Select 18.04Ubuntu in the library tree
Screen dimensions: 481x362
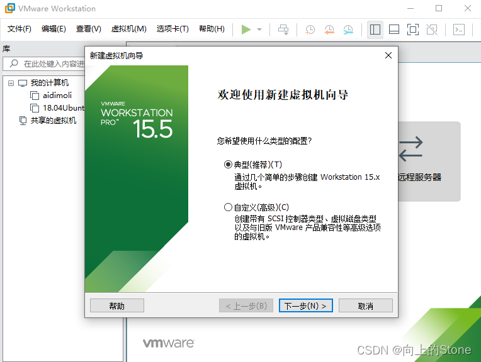pyautogui.click(x=64, y=108)
